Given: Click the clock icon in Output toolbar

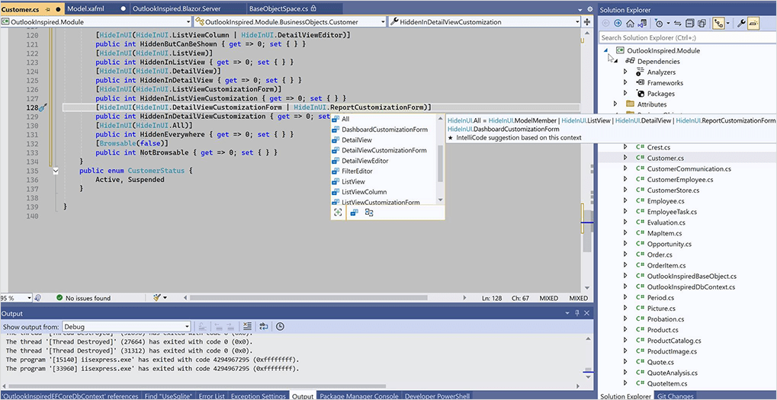Looking at the screenshot, I should tap(280, 326).
